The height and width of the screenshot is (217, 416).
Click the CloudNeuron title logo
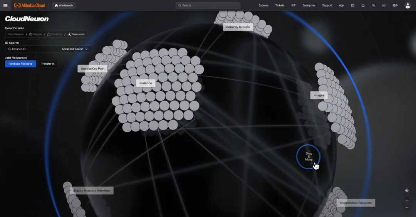click(x=27, y=19)
